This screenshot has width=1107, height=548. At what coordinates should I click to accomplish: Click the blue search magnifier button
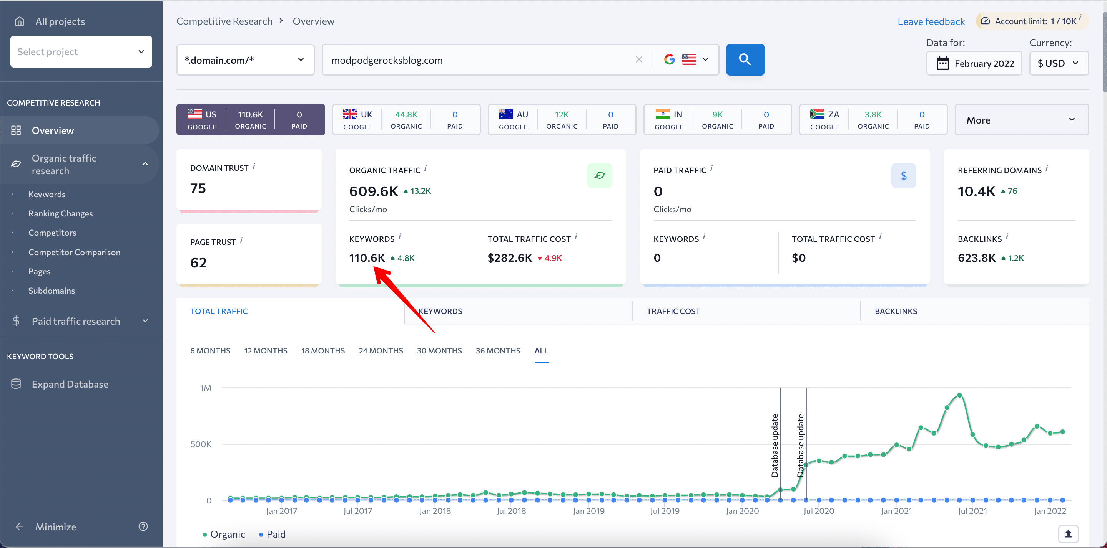click(x=745, y=59)
